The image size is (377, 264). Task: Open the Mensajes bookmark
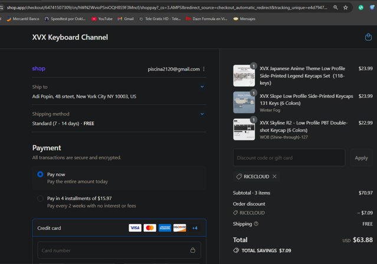click(244, 19)
